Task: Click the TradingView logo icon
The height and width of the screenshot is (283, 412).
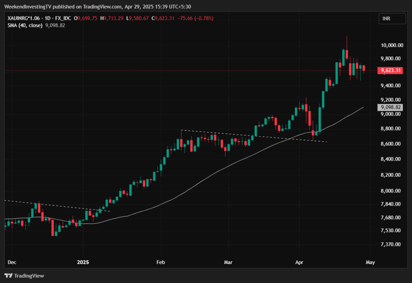Action: [x=8, y=276]
